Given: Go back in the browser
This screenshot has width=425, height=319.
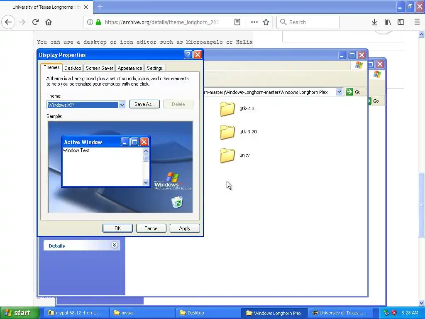Looking at the screenshot, I should 8,22.
